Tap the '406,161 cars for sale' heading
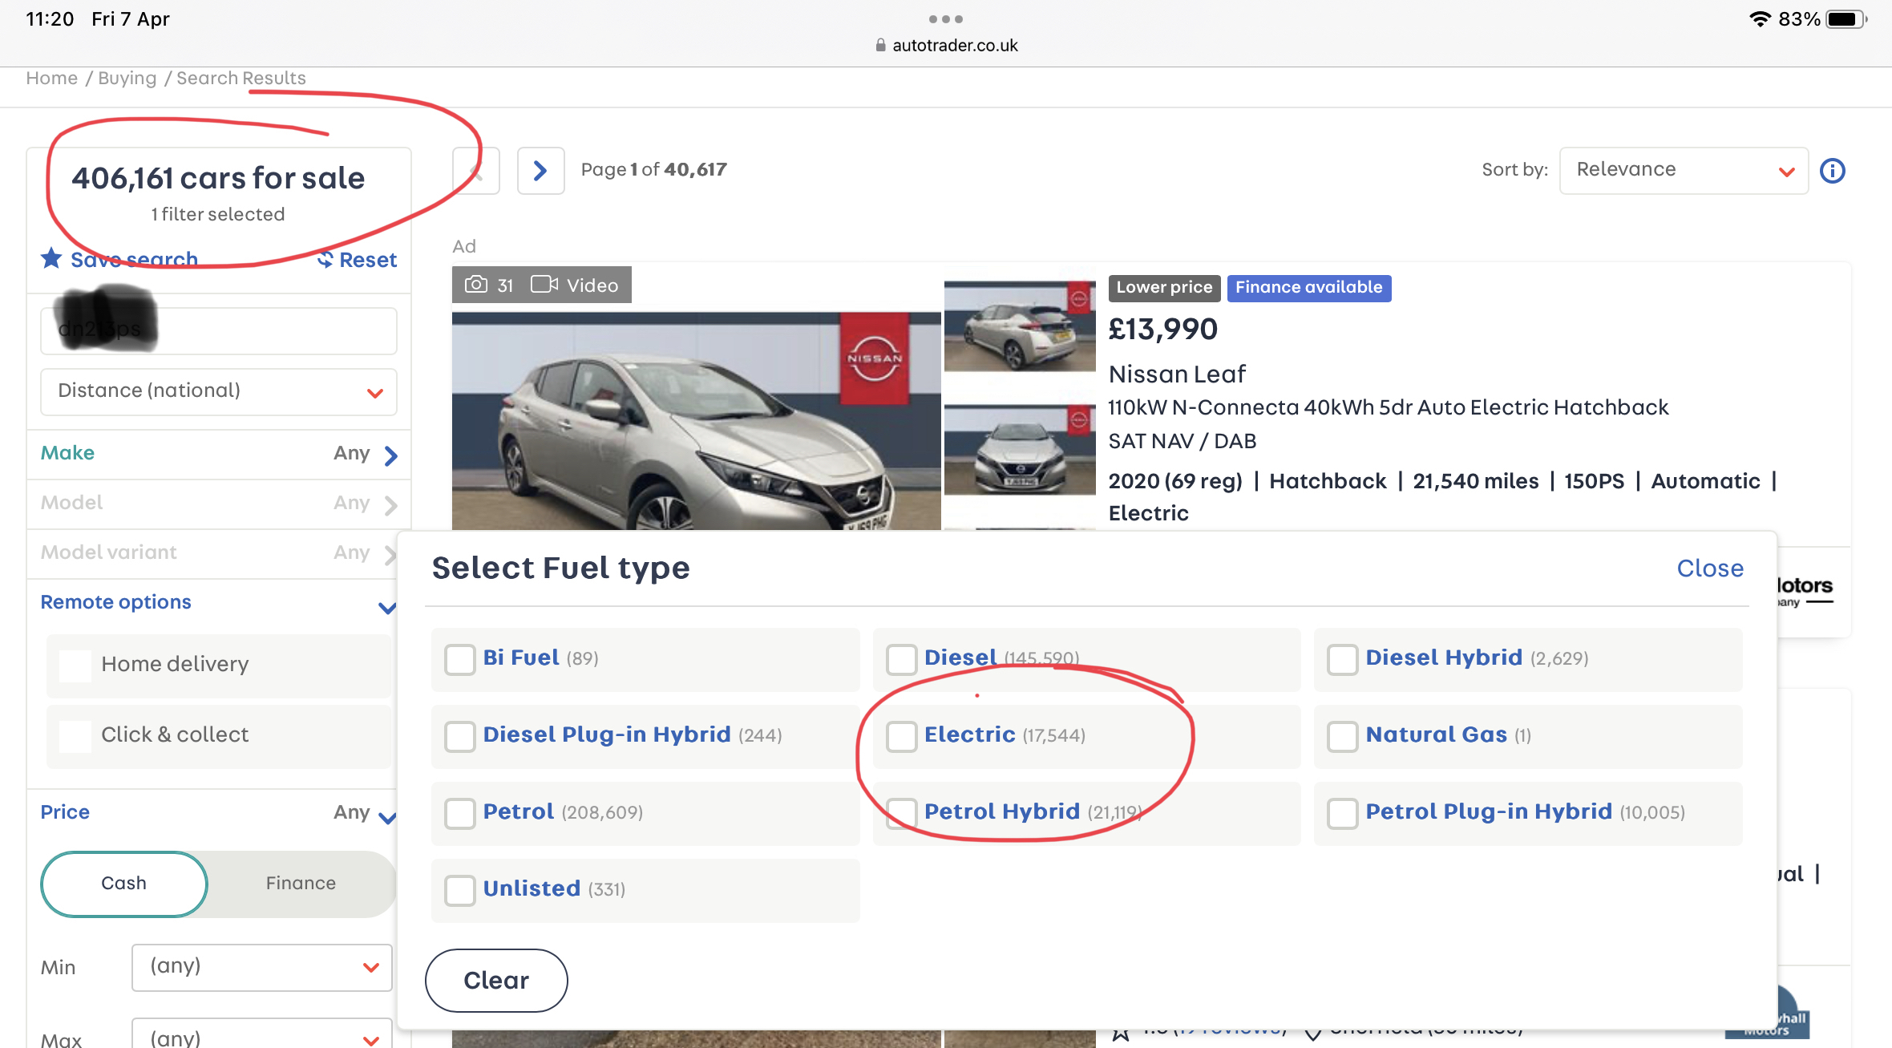Viewport: 1892px width, 1048px height. tap(218, 178)
